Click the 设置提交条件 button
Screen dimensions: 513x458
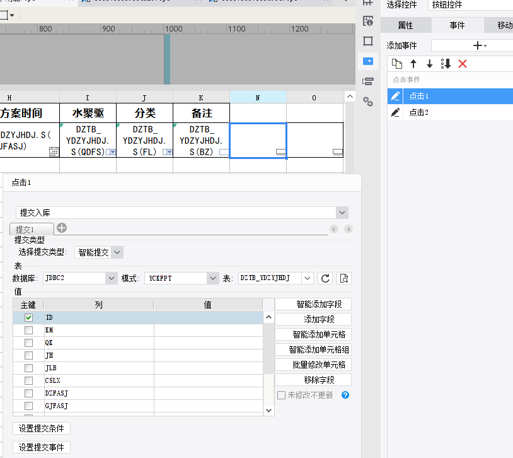(42, 429)
